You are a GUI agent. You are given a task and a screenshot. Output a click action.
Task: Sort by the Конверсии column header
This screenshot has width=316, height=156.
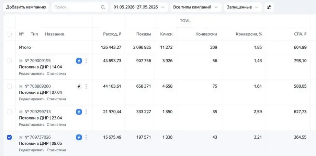click(x=206, y=34)
